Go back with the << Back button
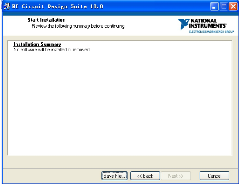 (145, 176)
